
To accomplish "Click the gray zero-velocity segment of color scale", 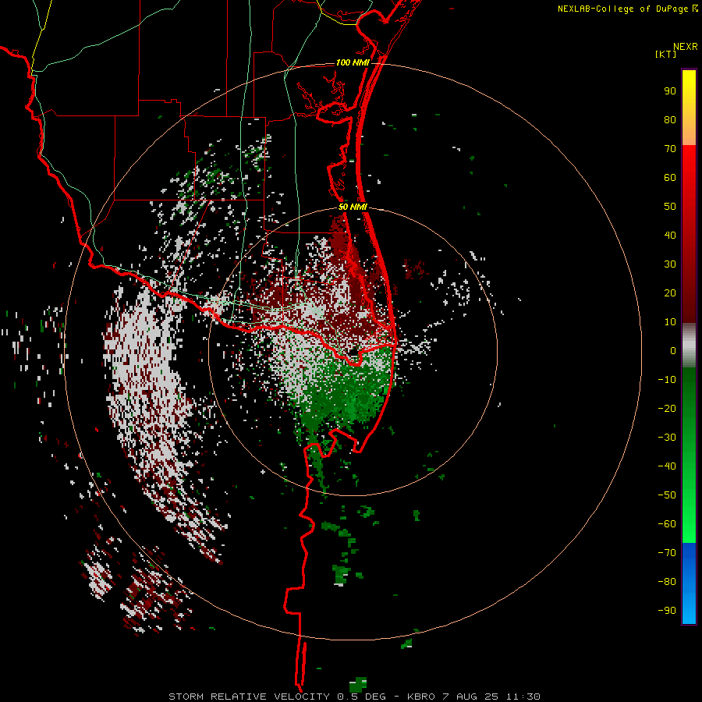I will pos(689,346).
